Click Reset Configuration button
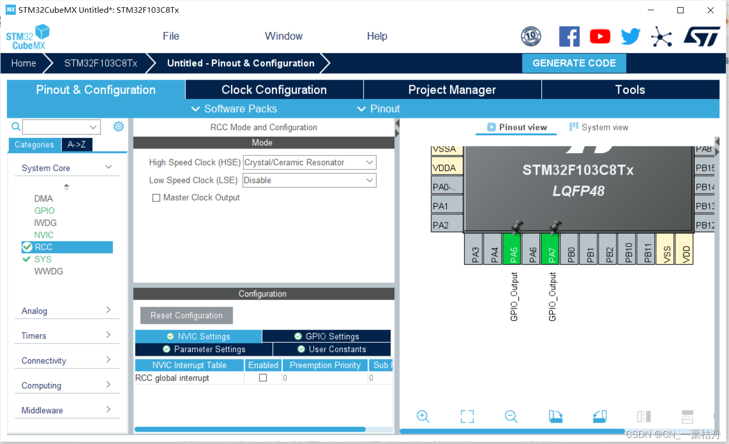This screenshot has width=729, height=444. [186, 315]
